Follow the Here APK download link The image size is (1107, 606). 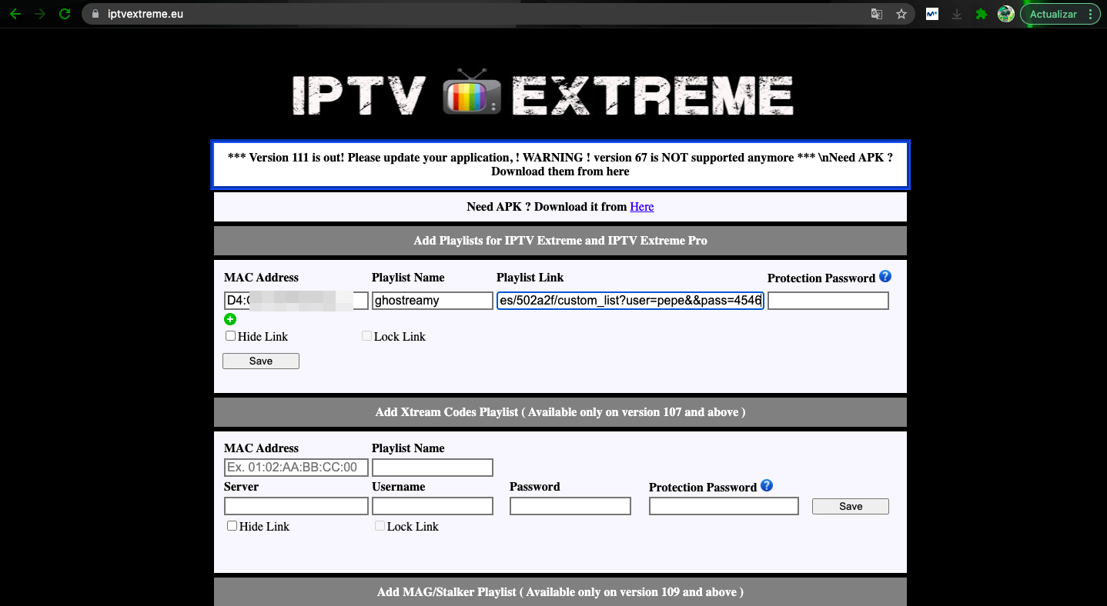tap(641, 207)
